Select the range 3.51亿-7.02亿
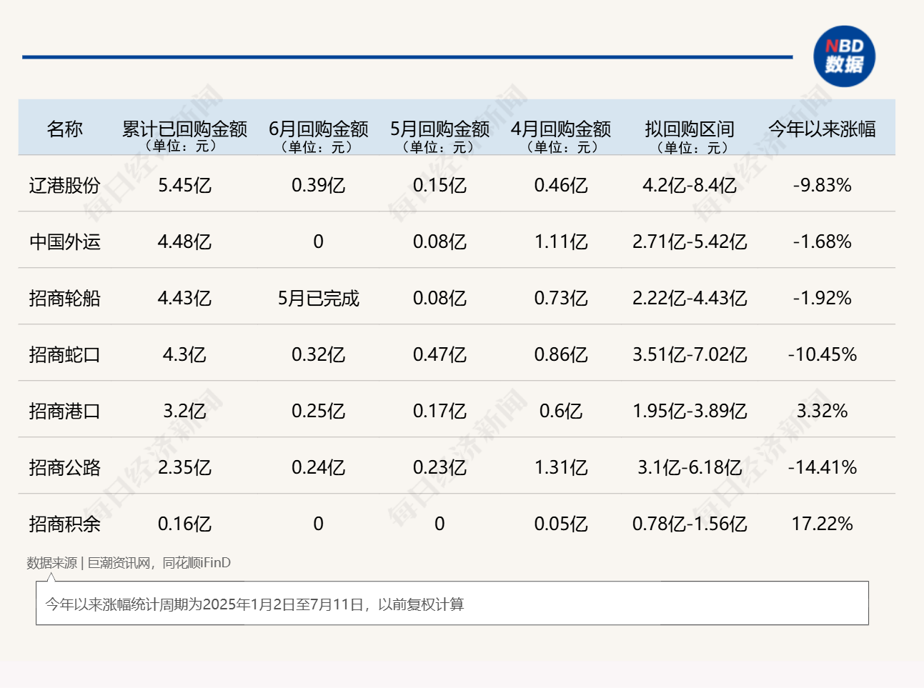Screen dimensions: 924x688 pos(690,355)
